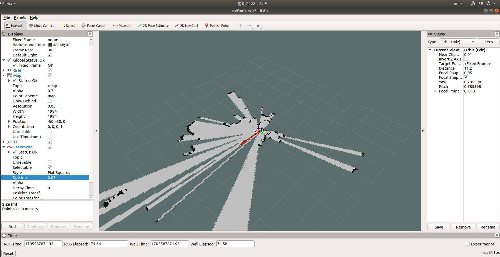
Task: Click the Rename button in Views panel
Action: click(488, 227)
